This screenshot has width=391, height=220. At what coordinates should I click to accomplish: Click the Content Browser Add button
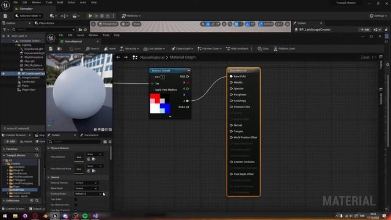pyautogui.click(x=10, y=142)
